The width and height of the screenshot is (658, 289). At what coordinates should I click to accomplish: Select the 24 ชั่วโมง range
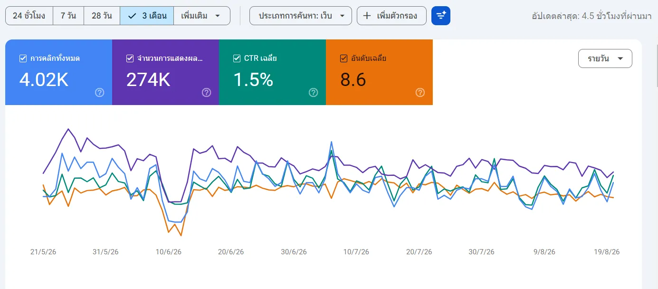pyautogui.click(x=29, y=16)
